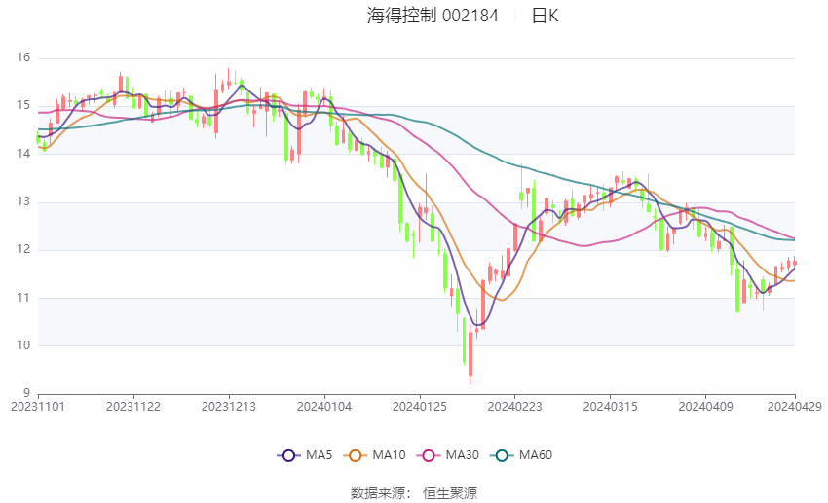Select the 20231101 date axis label
The image size is (828, 503).
[x=38, y=407]
